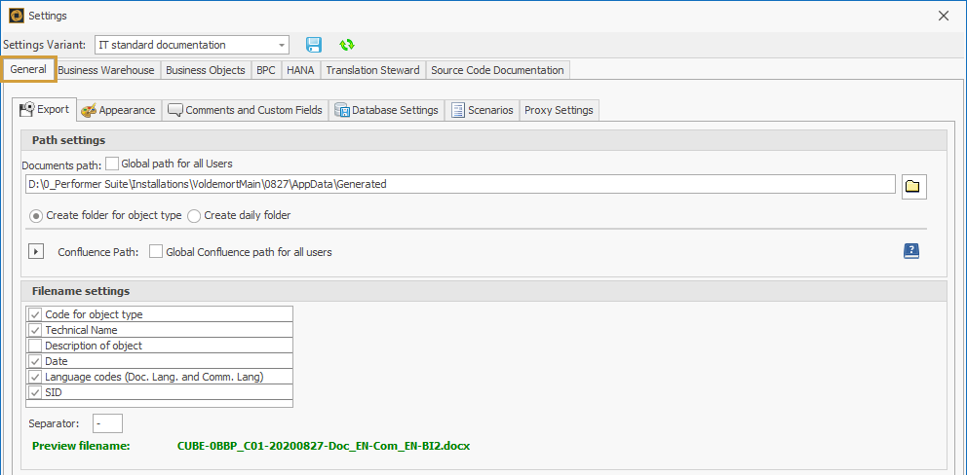Click the green refresh arrows icon

point(346,45)
